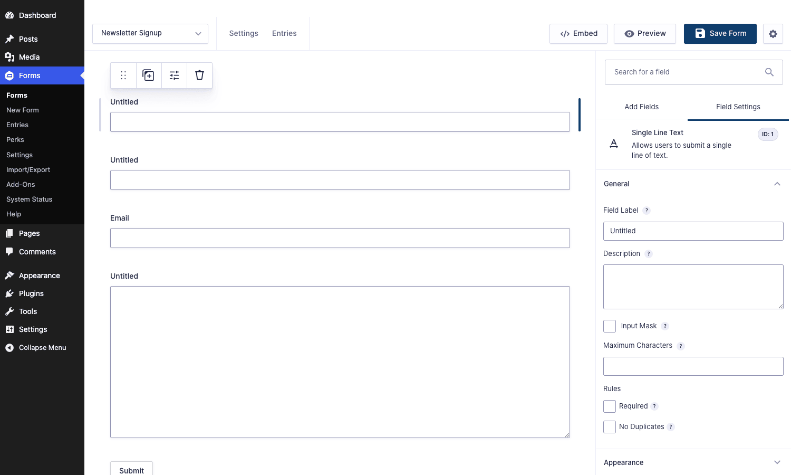
Task: Click the Gravity Forms logo icon
Action: click(9, 75)
